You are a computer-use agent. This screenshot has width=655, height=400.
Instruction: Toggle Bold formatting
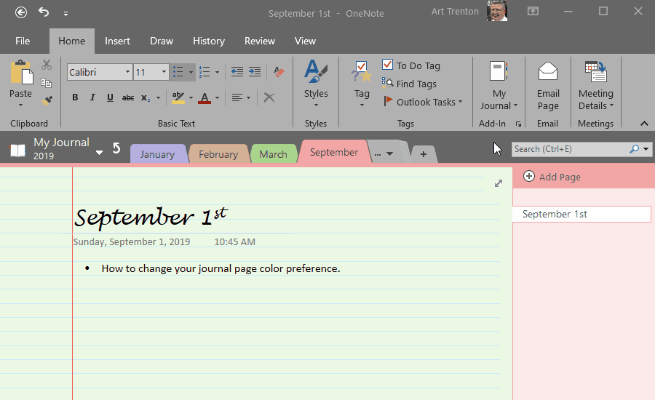[75, 97]
